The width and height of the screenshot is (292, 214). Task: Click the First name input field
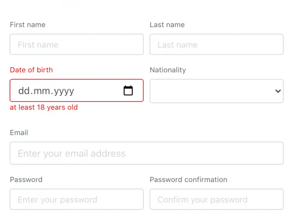point(76,44)
